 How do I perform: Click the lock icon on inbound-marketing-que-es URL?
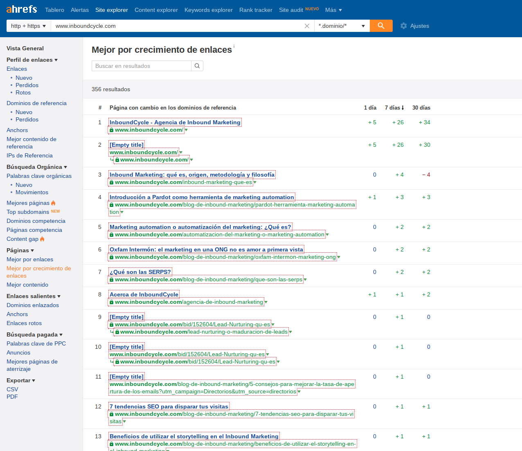click(111, 182)
